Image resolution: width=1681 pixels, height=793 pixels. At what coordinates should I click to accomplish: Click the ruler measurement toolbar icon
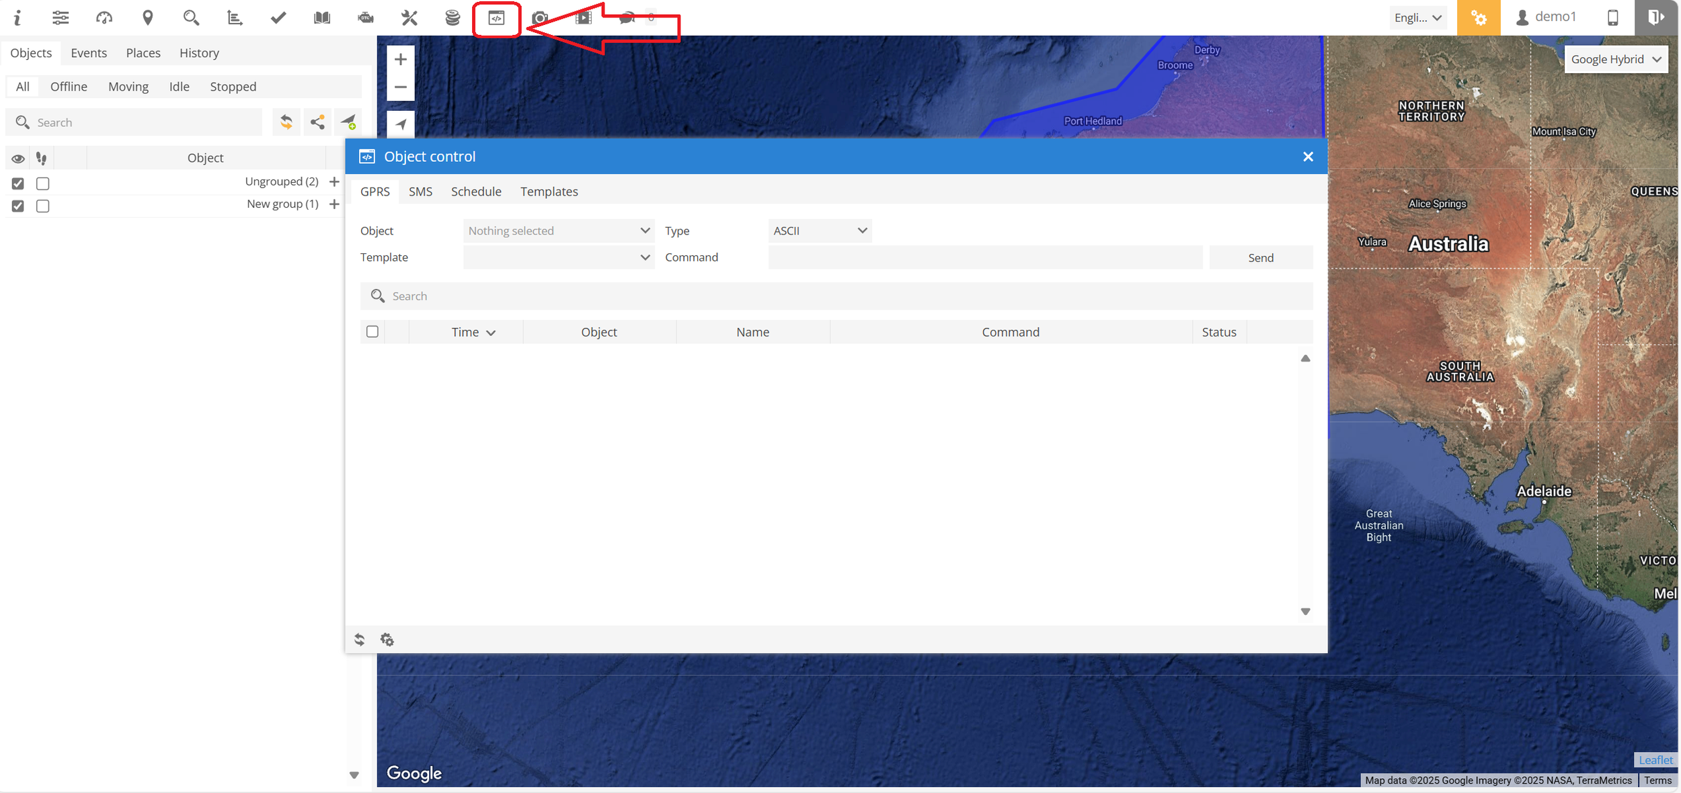click(235, 18)
